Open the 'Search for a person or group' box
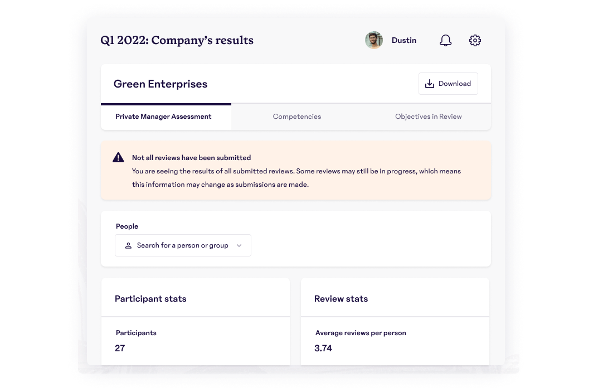The height and width of the screenshot is (392, 598). pos(183,245)
